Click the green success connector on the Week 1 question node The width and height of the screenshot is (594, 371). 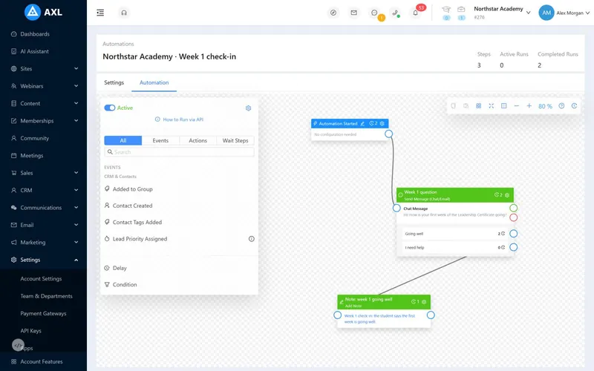click(x=513, y=208)
